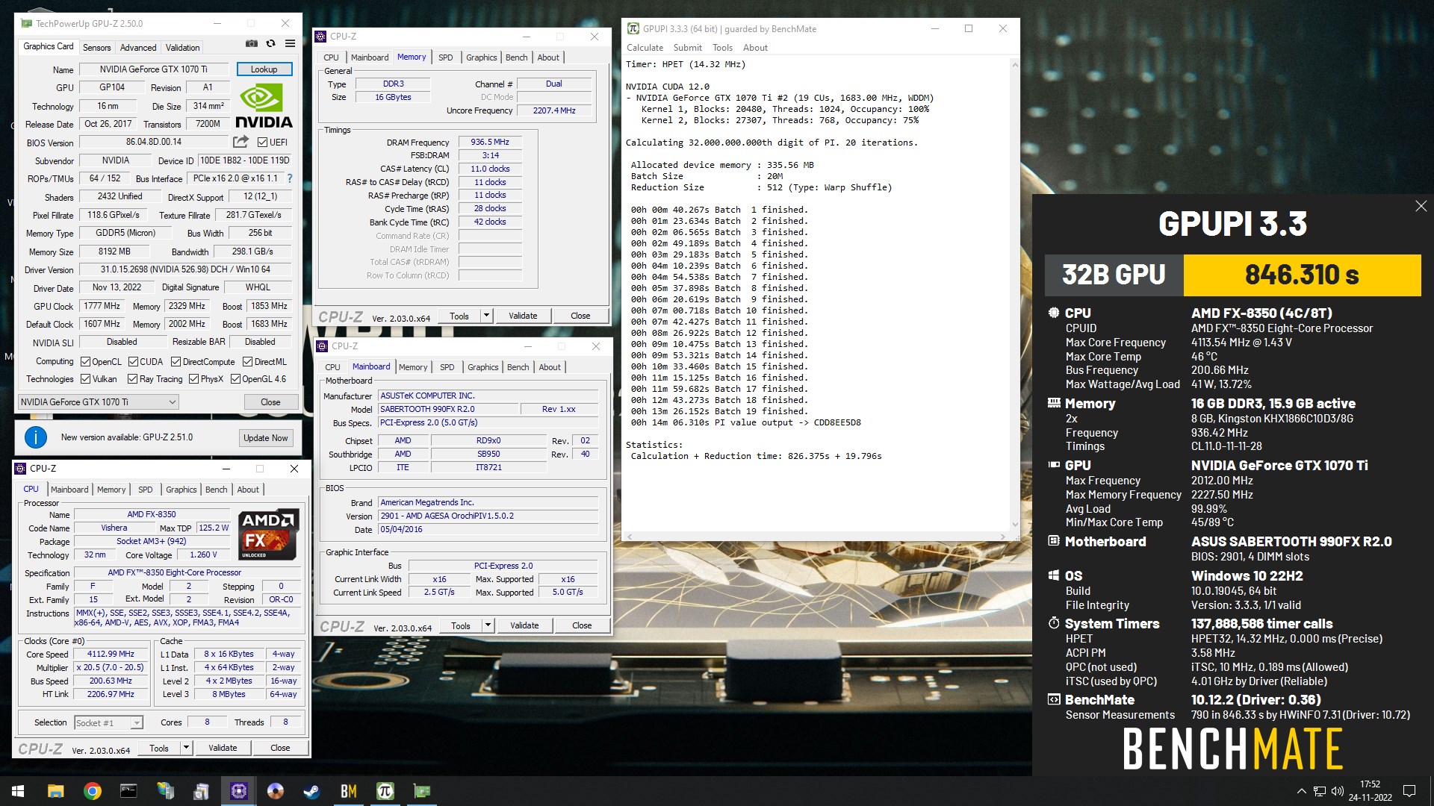Open the Submit menu in GPUPI
The width and height of the screenshot is (1434, 806).
click(x=687, y=47)
